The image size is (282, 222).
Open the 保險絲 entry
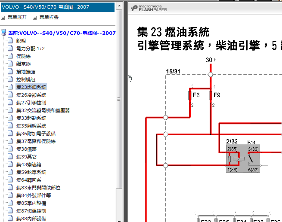pyautogui.click(x=23, y=56)
